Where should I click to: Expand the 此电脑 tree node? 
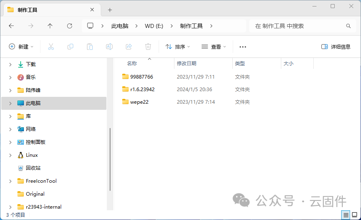pos(10,103)
